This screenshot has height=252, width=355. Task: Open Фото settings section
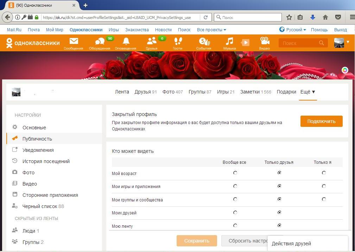[x=54, y=173]
